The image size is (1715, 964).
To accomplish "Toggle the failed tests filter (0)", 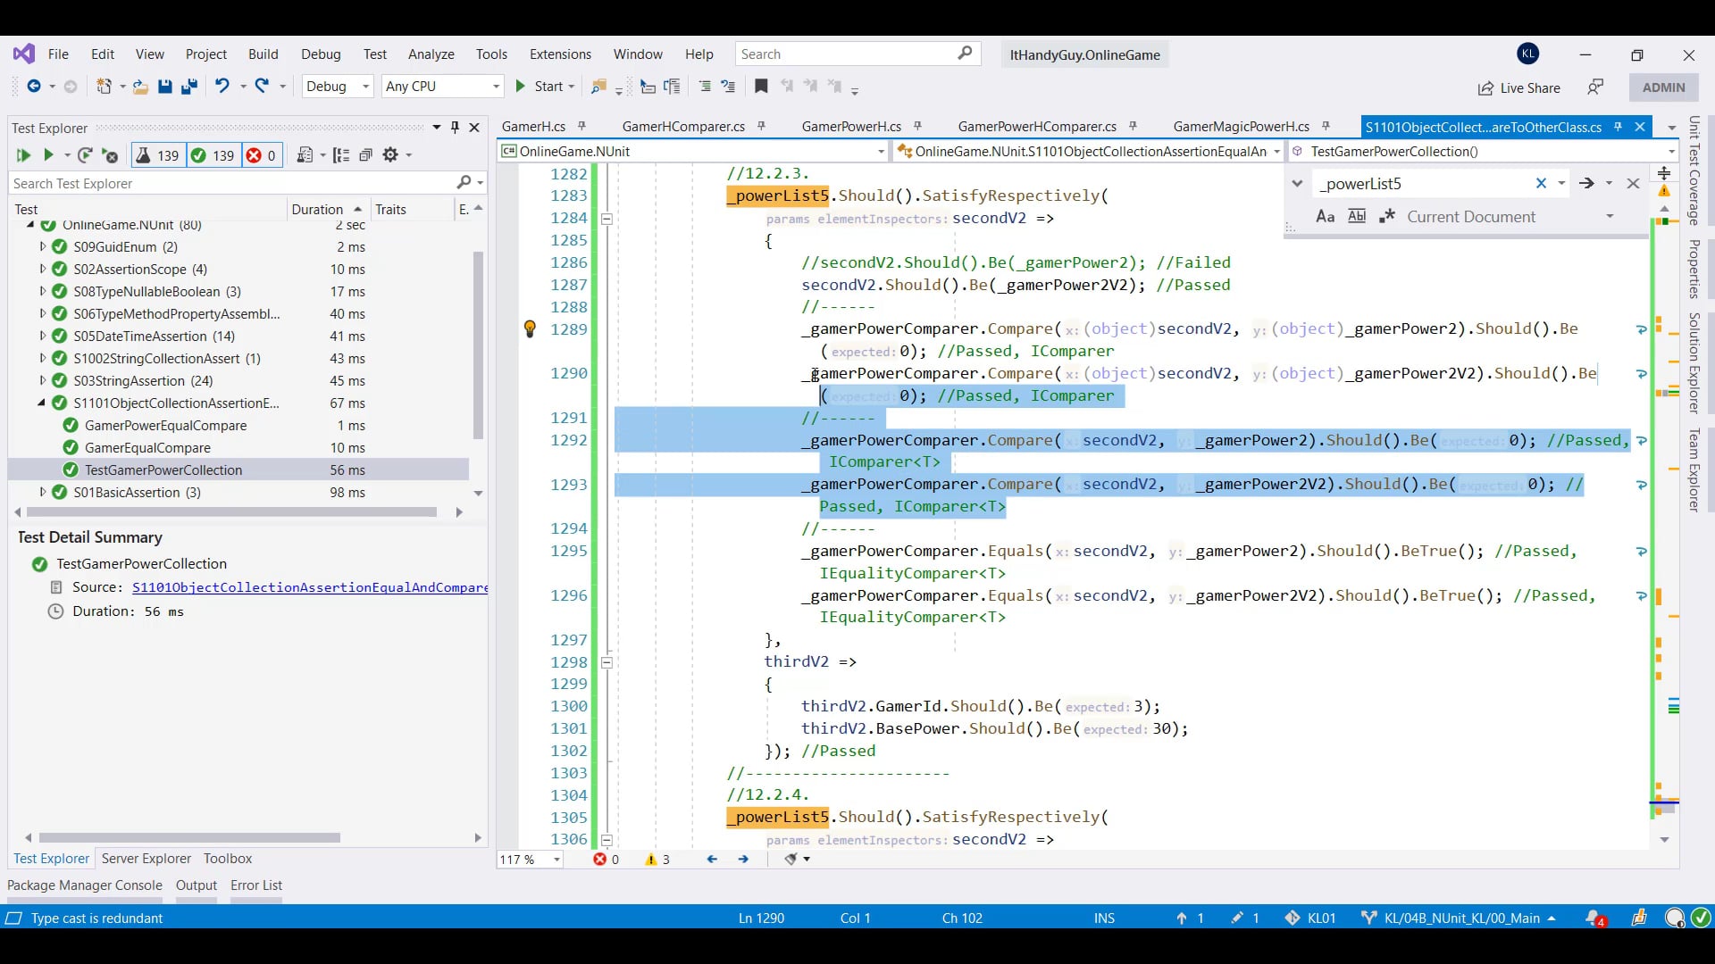I will 262,155.
